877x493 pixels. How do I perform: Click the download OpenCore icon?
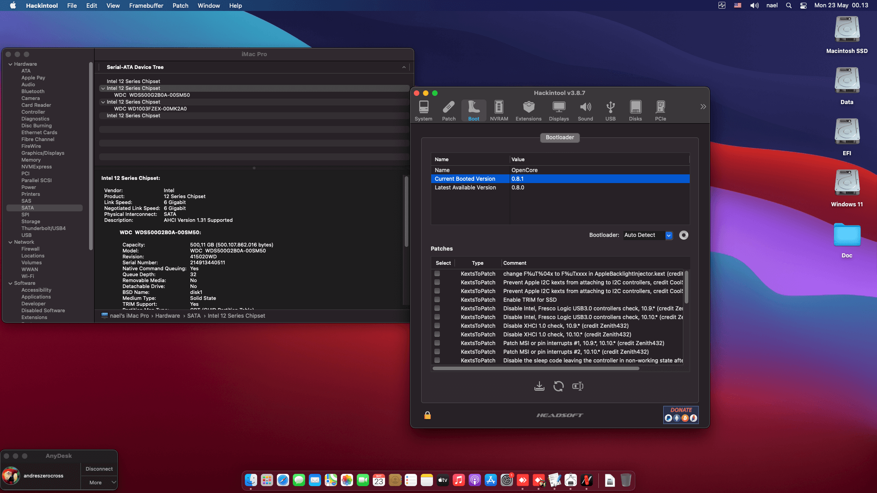click(539, 386)
